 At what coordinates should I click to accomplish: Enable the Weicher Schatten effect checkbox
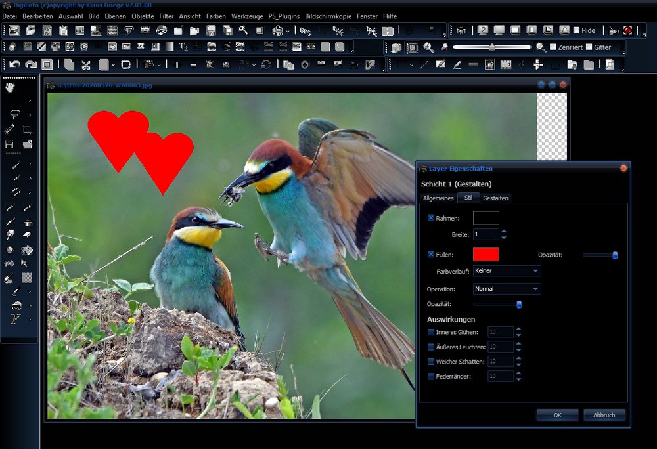[431, 362]
